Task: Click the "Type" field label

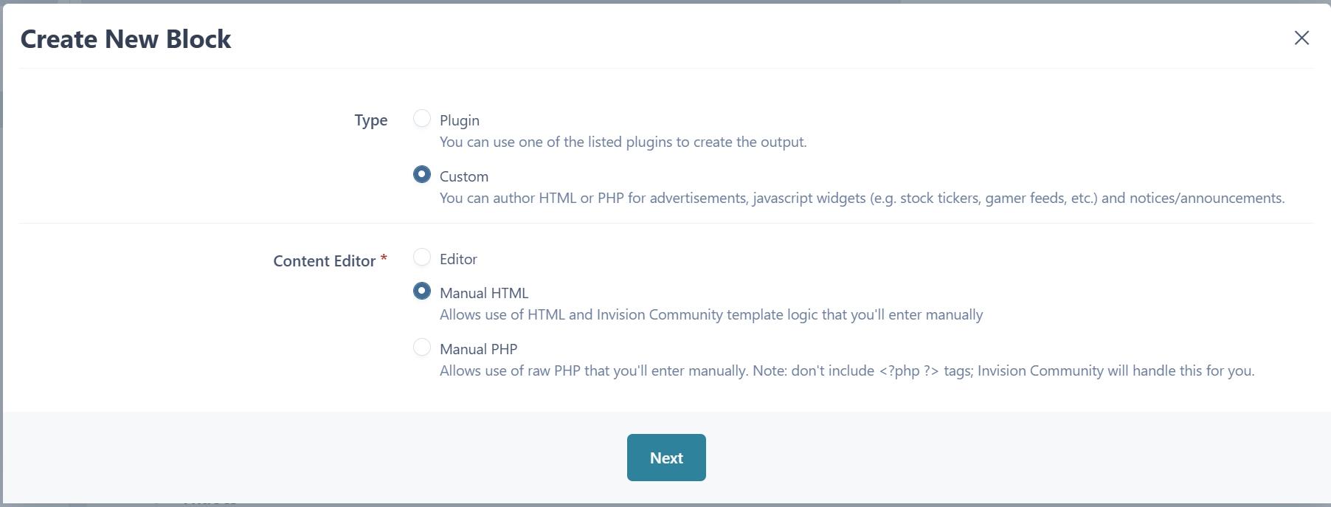Action: click(x=370, y=120)
